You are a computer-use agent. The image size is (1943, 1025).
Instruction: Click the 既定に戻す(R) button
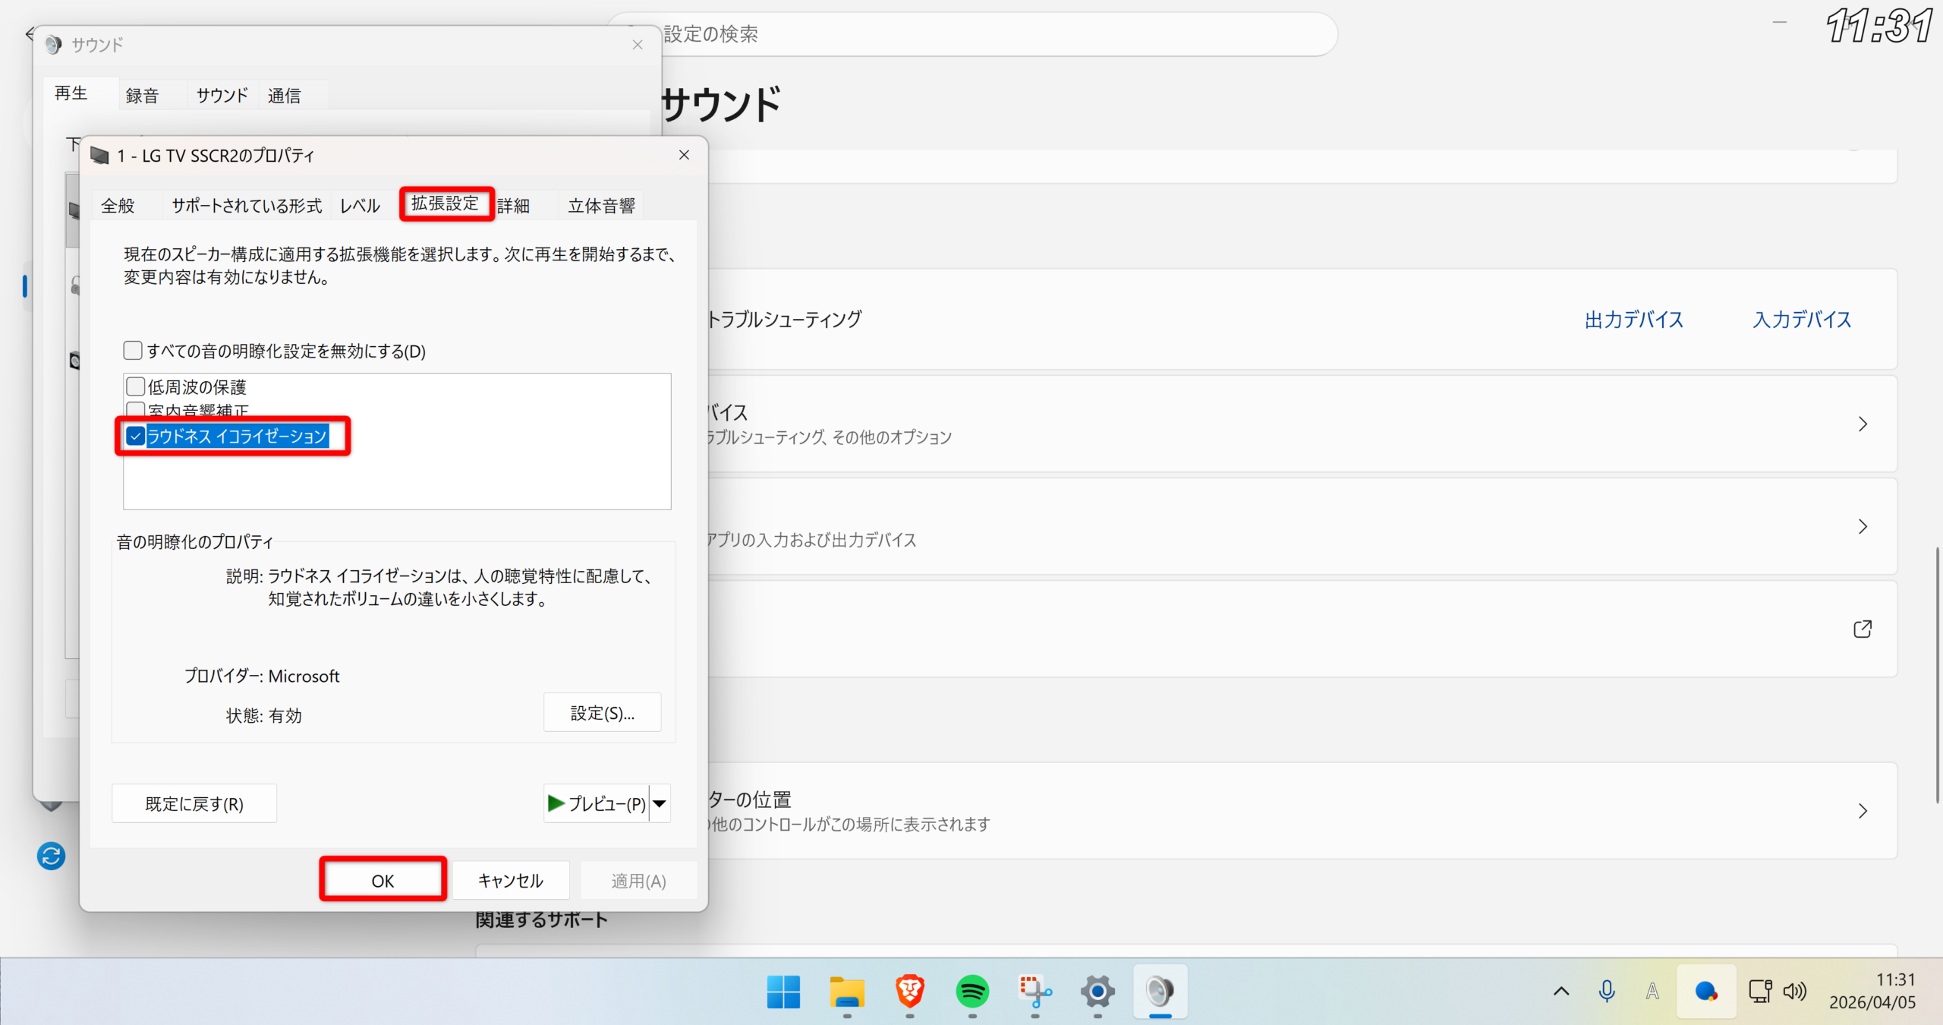(194, 803)
